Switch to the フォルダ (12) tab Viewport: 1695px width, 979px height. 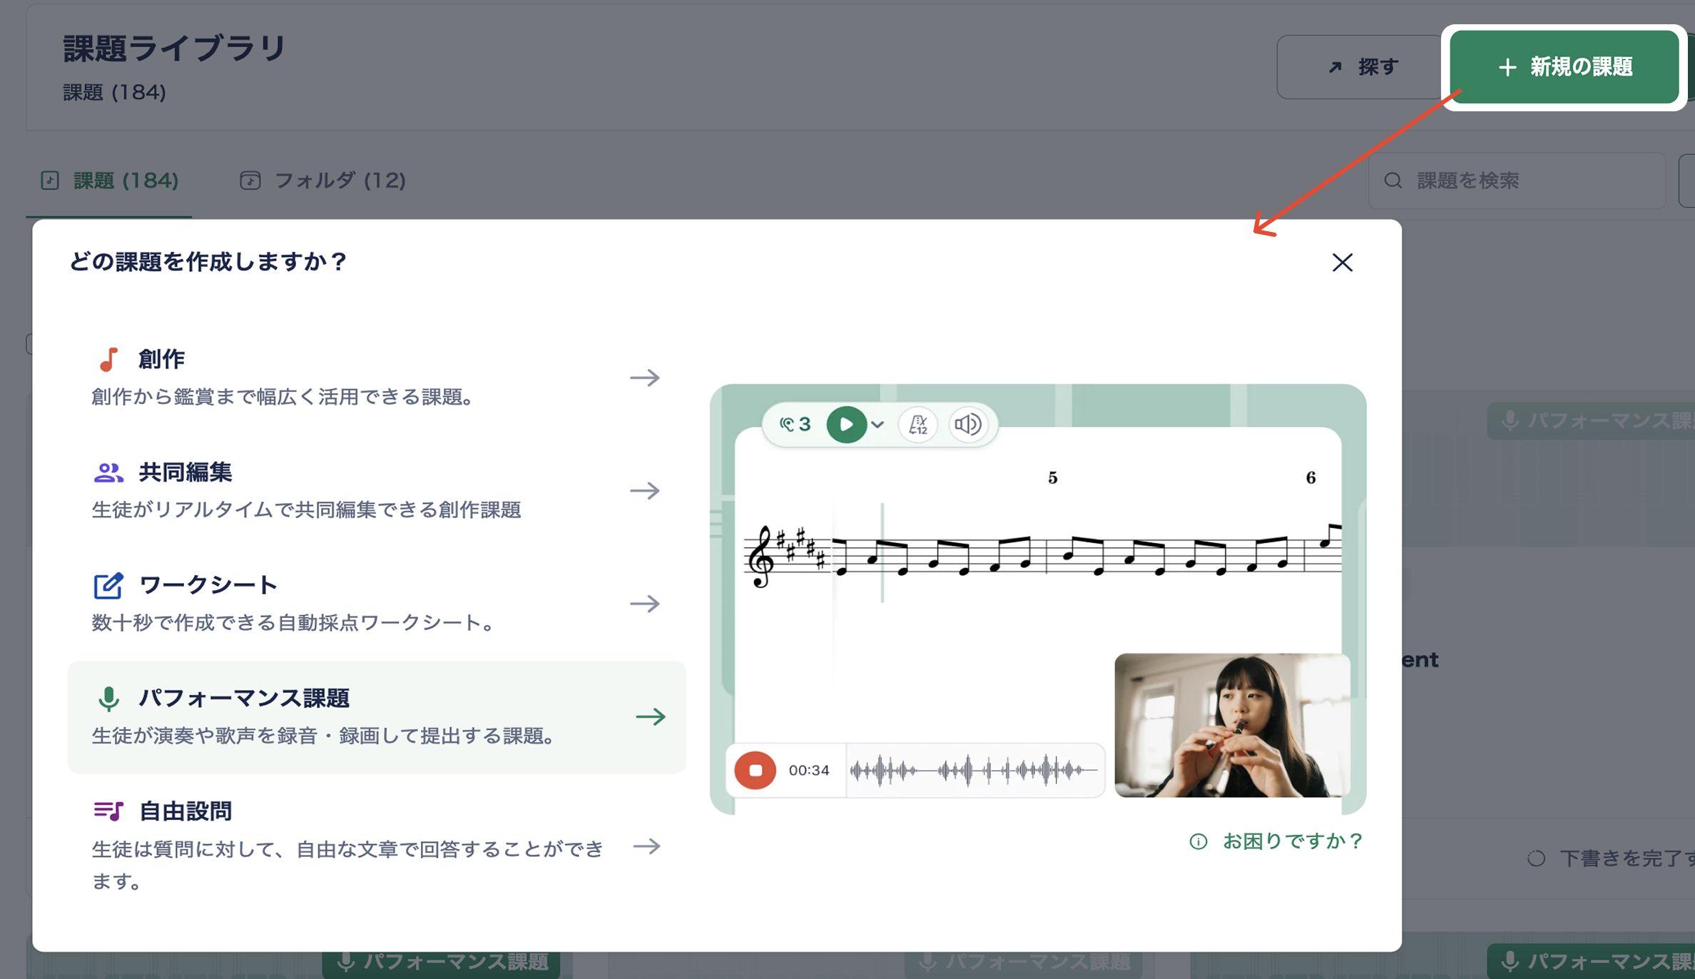pyautogui.click(x=322, y=181)
